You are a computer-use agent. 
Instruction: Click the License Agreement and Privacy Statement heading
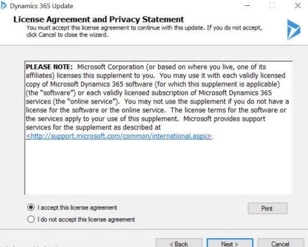point(99,19)
